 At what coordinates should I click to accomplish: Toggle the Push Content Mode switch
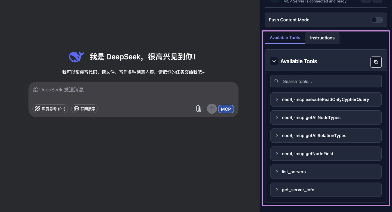(x=377, y=20)
